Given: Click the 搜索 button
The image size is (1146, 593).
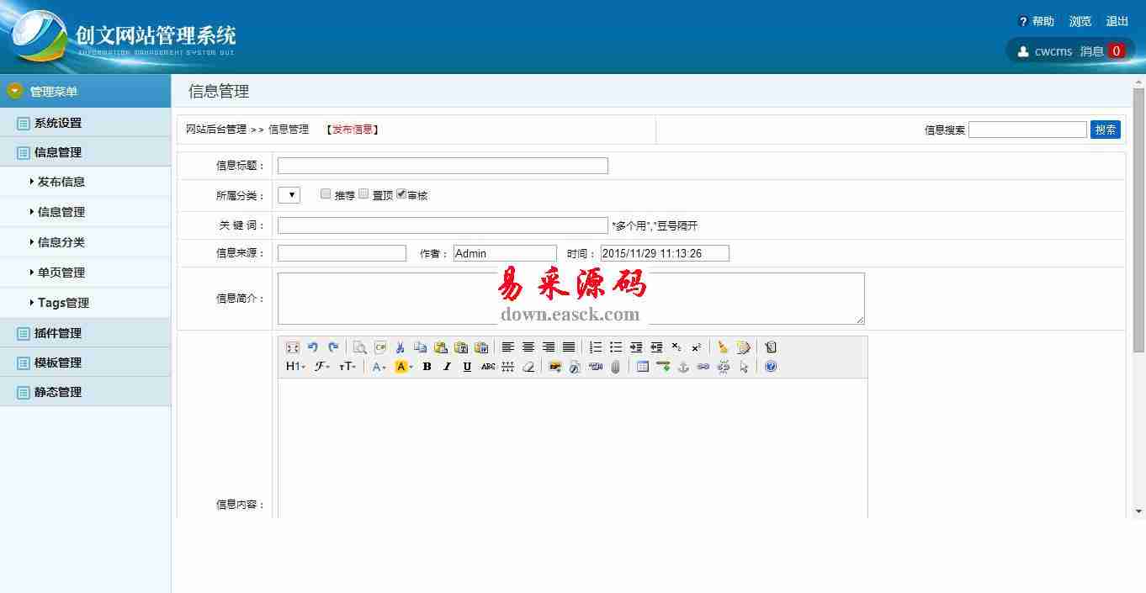Looking at the screenshot, I should [1105, 130].
